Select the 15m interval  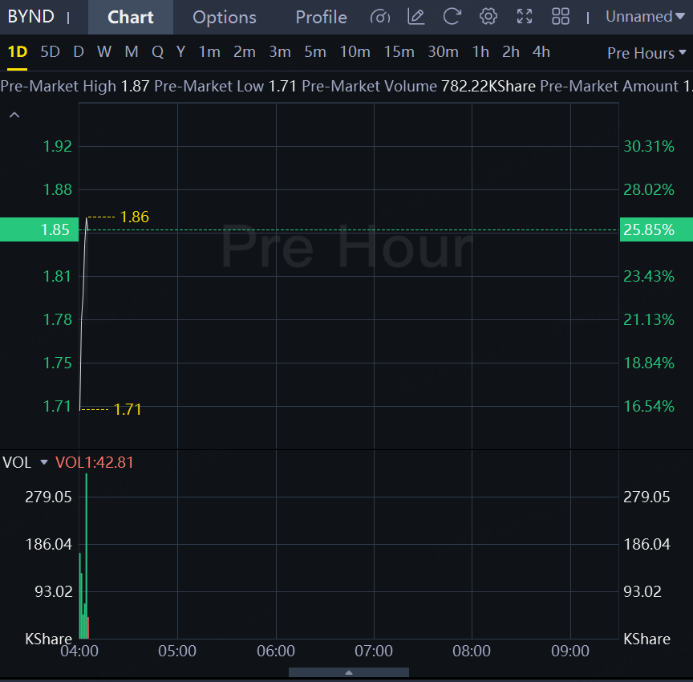pyautogui.click(x=399, y=52)
